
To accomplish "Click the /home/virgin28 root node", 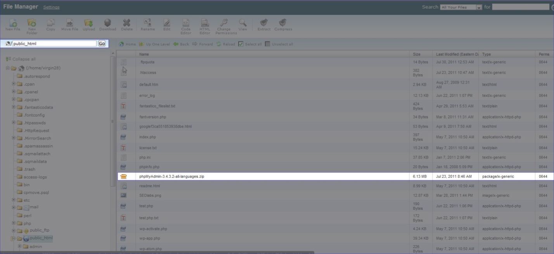I will coord(43,68).
